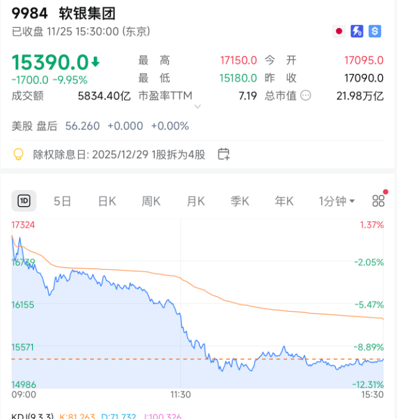Switch to the 5日 chart tab
The width and height of the screenshot is (397, 419).
62,201
